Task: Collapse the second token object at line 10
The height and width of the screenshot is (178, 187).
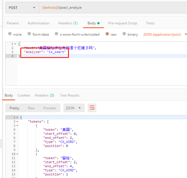Action: (x=17, y=154)
